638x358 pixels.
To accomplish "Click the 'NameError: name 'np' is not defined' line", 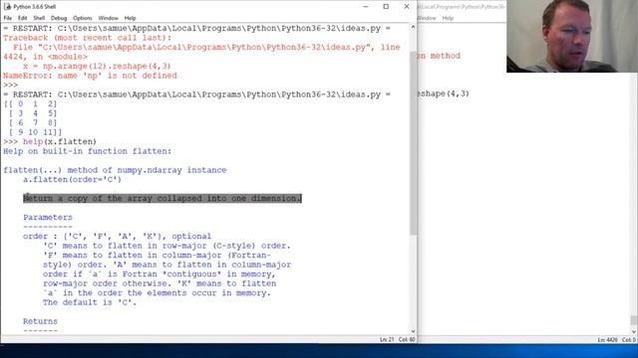I will point(90,76).
